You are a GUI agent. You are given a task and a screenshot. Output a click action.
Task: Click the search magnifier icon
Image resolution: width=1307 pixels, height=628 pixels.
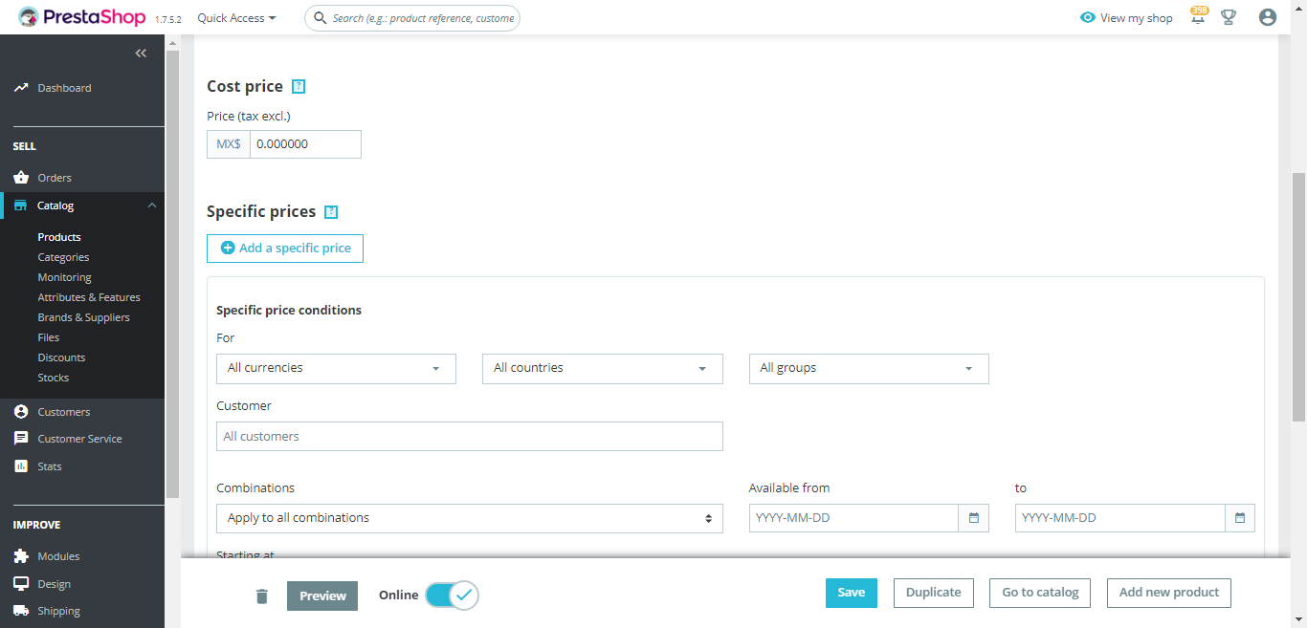(x=321, y=18)
